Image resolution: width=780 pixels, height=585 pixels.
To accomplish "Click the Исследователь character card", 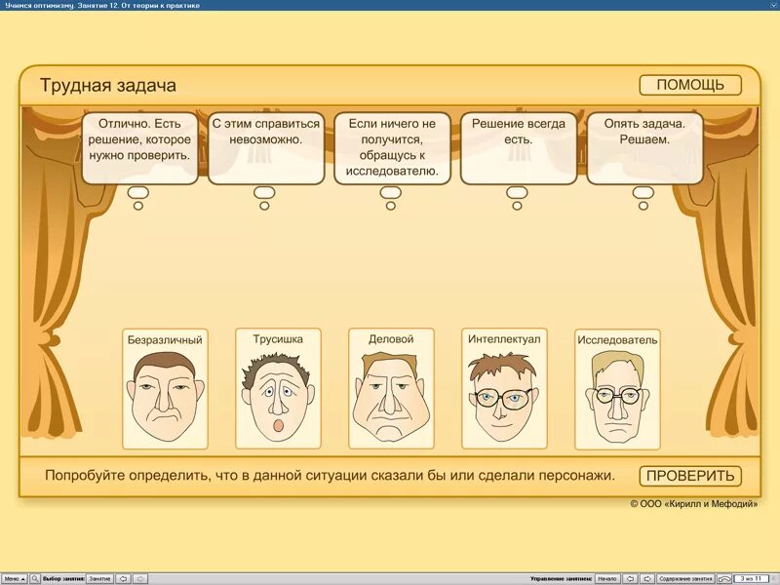I will [617, 389].
